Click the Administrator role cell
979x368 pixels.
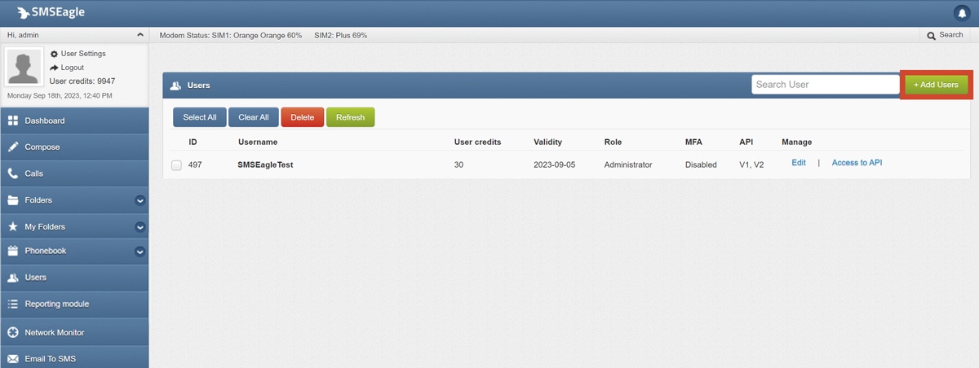click(628, 164)
